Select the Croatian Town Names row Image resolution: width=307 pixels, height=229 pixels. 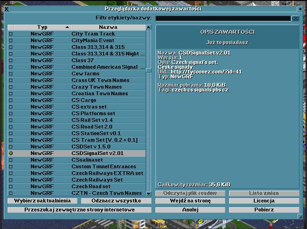click(x=100, y=94)
